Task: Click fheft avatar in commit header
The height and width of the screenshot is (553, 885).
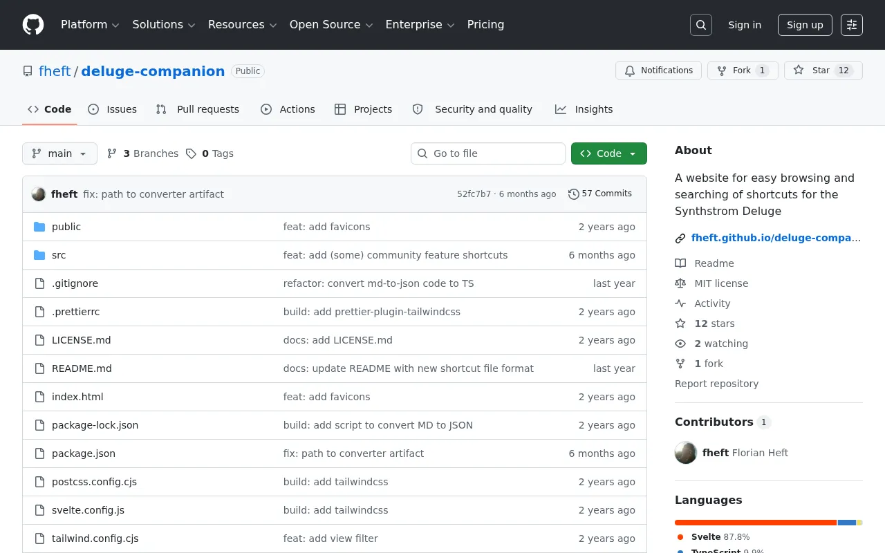Action: pyautogui.click(x=39, y=194)
